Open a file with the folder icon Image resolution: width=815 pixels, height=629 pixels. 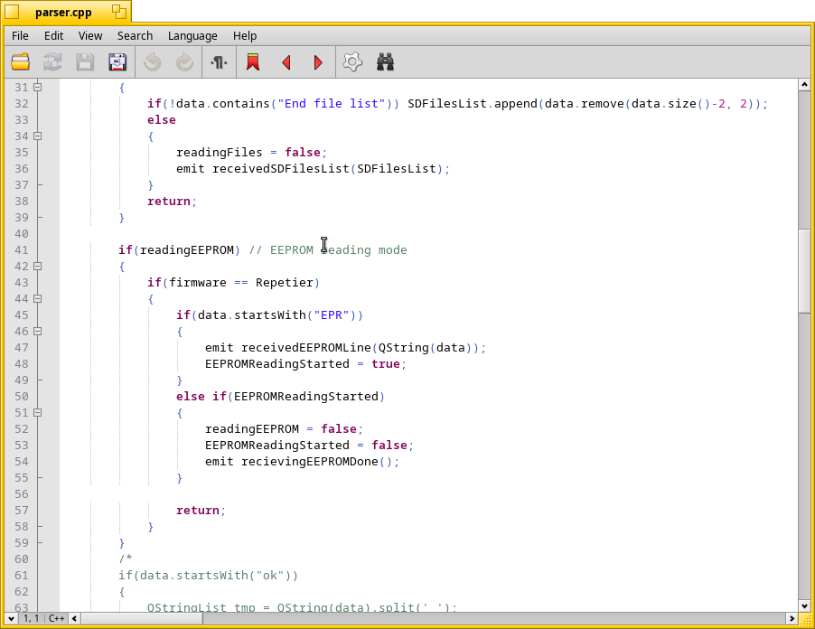point(20,61)
